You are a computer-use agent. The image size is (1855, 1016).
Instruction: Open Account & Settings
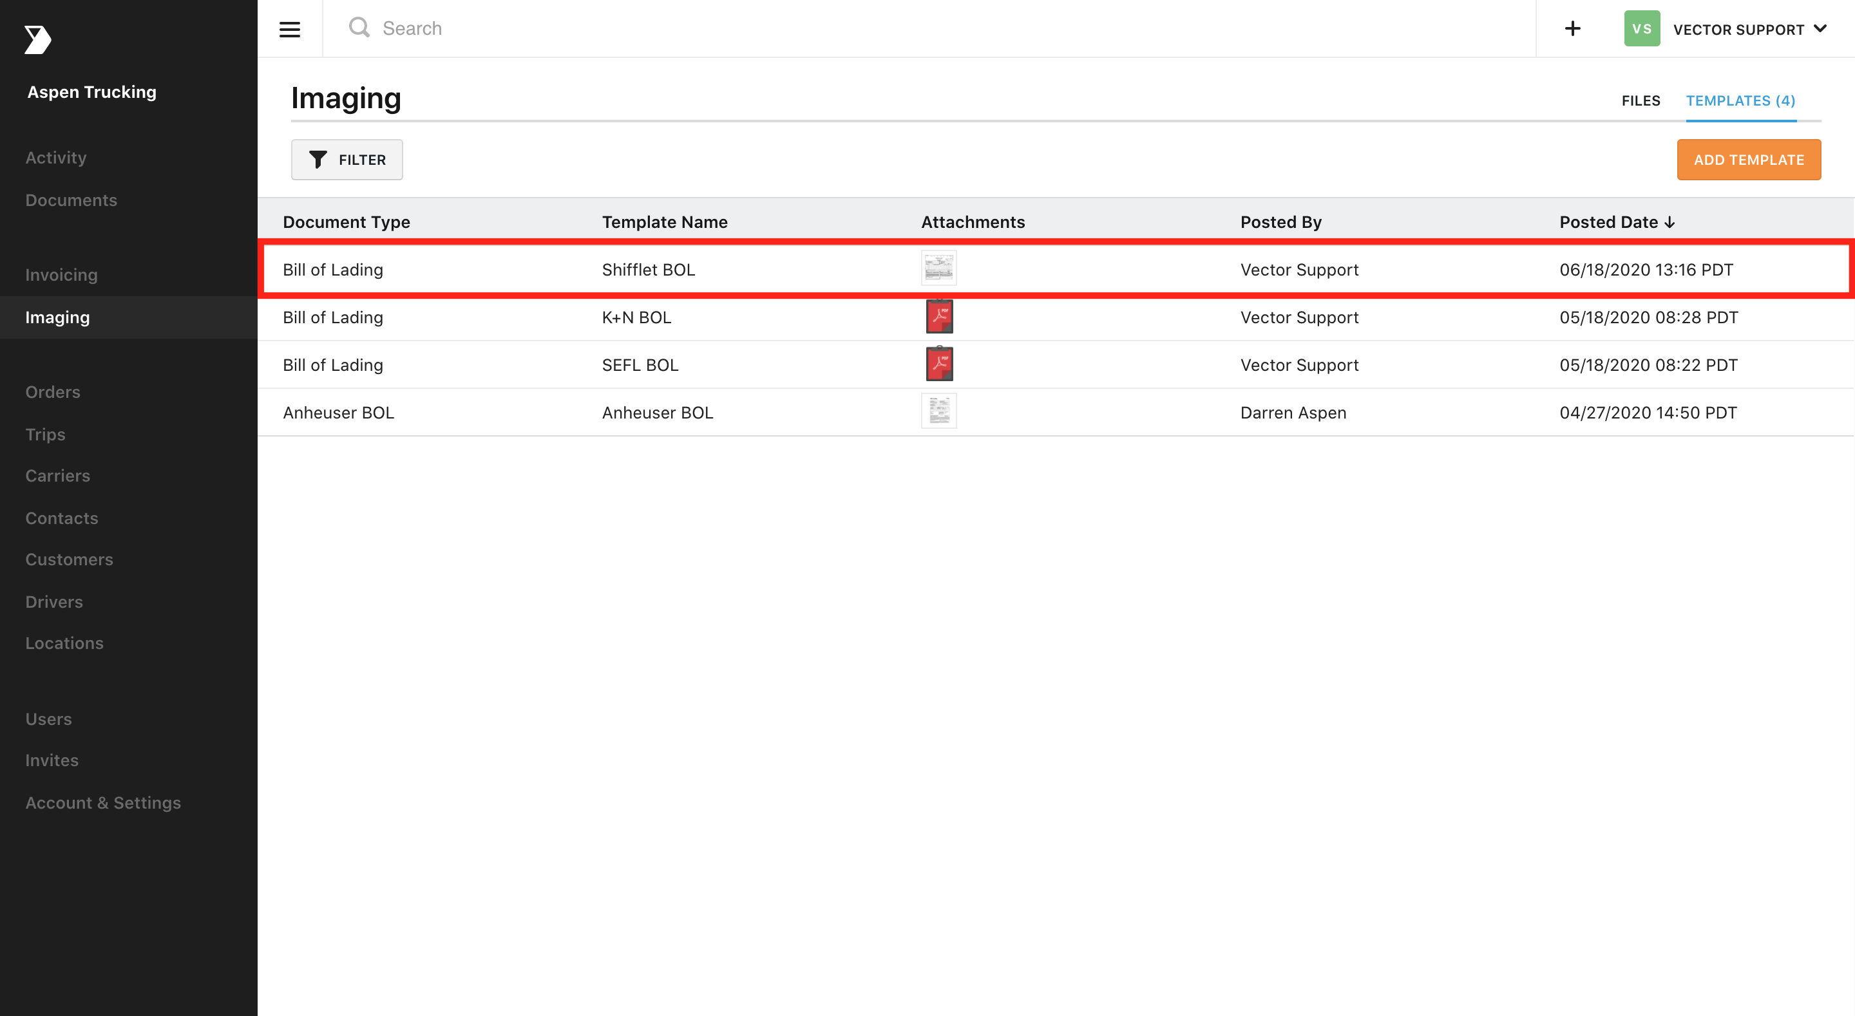tap(103, 803)
